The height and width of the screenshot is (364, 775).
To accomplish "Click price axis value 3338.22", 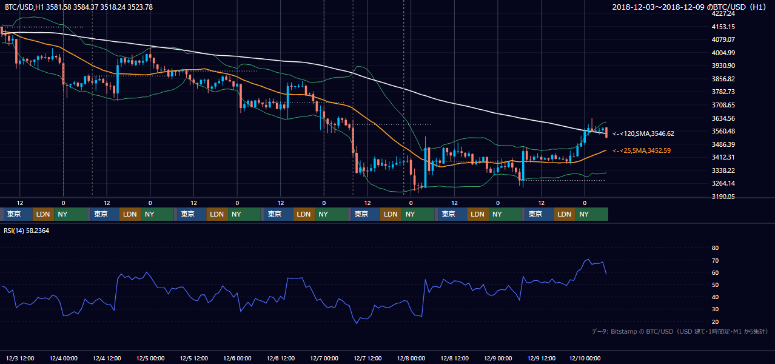I will click(x=723, y=170).
